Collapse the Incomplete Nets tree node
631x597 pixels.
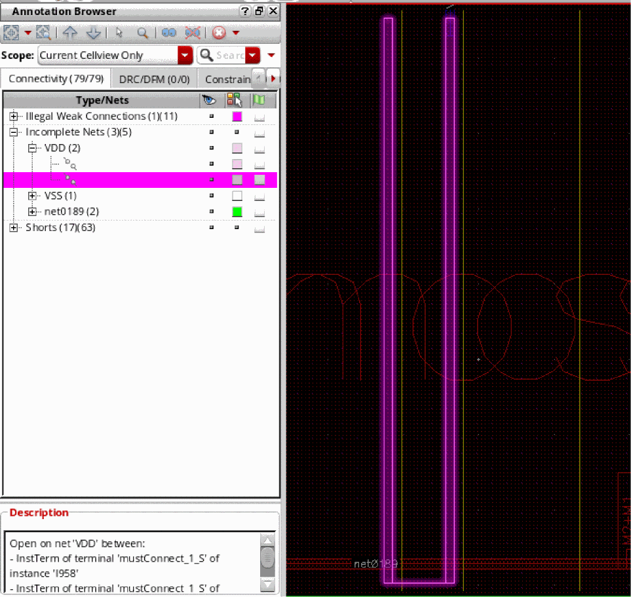(14, 132)
